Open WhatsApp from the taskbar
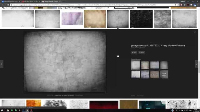 point(16,110)
